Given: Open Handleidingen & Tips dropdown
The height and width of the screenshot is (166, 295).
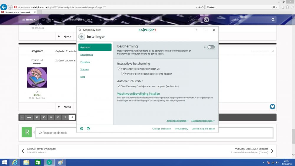Looking at the screenshot, I should 76,19.
